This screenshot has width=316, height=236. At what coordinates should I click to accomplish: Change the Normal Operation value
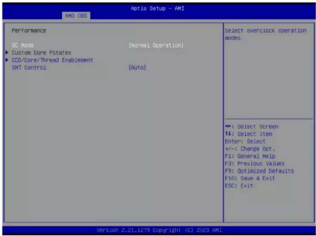pos(156,45)
